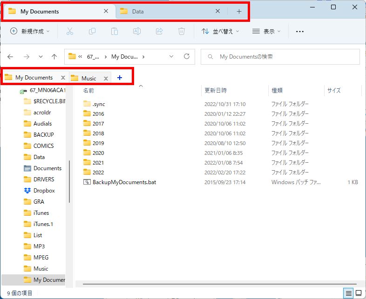
Task: Select the lower My Documents tab
Action: click(x=35, y=78)
